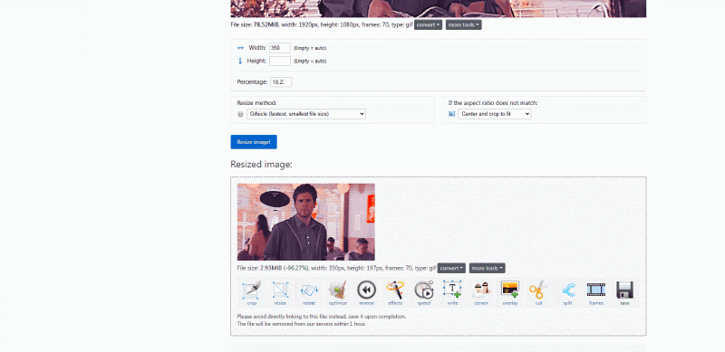
Task: Select the cut scissors tool
Action: click(x=538, y=293)
